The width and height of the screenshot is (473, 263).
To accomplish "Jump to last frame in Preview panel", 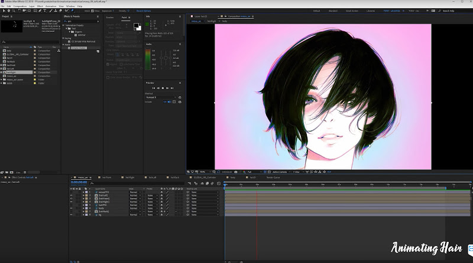I will (172, 88).
